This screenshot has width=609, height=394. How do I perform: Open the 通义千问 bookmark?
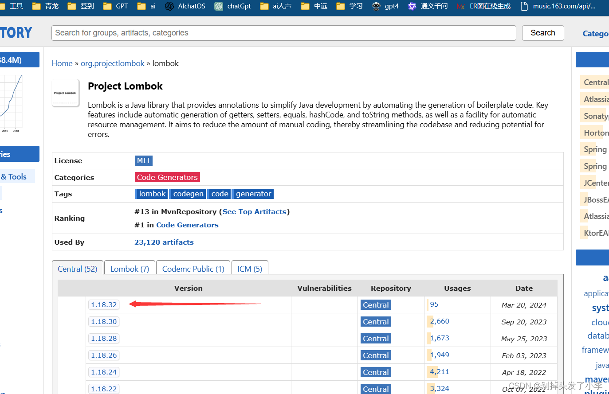(x=428, y=6)
